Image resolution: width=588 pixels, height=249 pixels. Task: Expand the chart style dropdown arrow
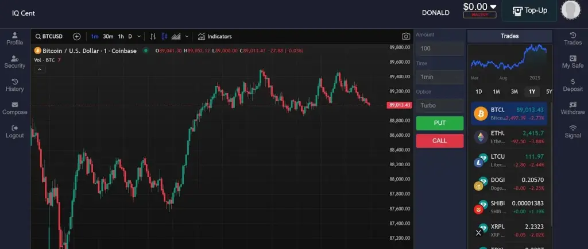tap(187, 36)
